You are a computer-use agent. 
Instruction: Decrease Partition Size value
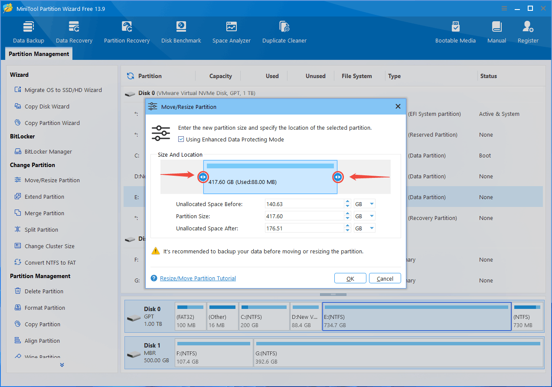point(347,218)
